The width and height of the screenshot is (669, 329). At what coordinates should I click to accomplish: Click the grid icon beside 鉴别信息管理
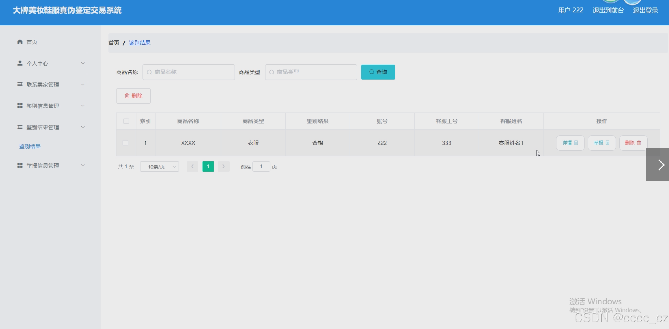pos(20,106)
